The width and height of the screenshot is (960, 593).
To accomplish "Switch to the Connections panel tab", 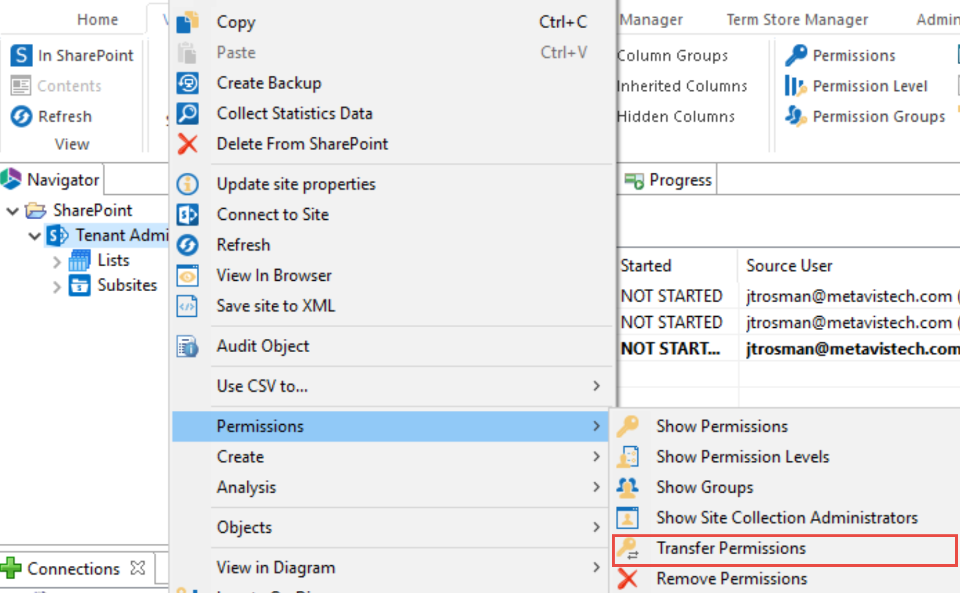I will [74, 568].
